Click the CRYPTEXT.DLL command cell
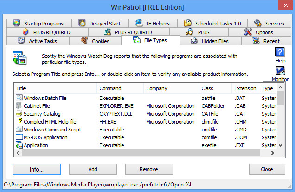The height and width of the screenshot is (192, 295). tap(115, 114)
